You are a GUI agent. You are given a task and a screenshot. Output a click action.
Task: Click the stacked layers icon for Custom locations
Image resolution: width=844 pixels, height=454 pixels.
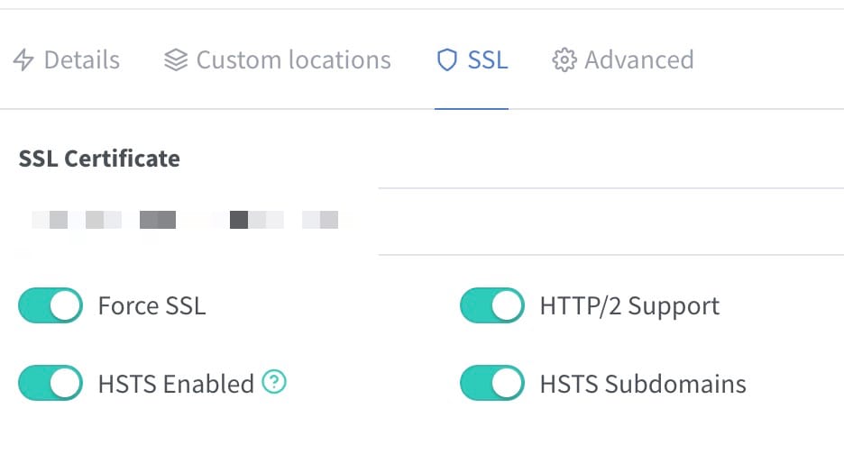click(x=176, y=59)
